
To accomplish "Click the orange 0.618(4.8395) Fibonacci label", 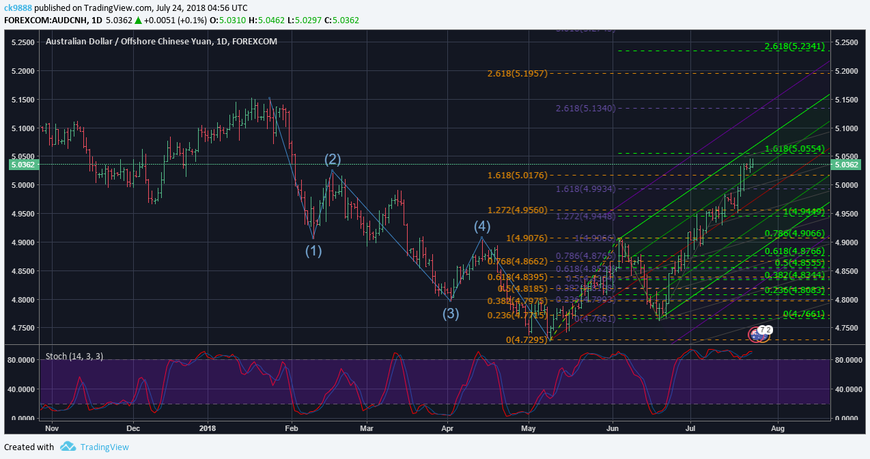I will 518,277.
